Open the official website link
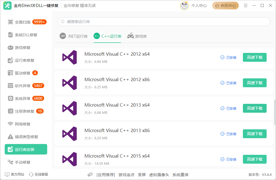The width and height of the screenshot is (276, 180). pyautogui.click(x=15, y=174)
